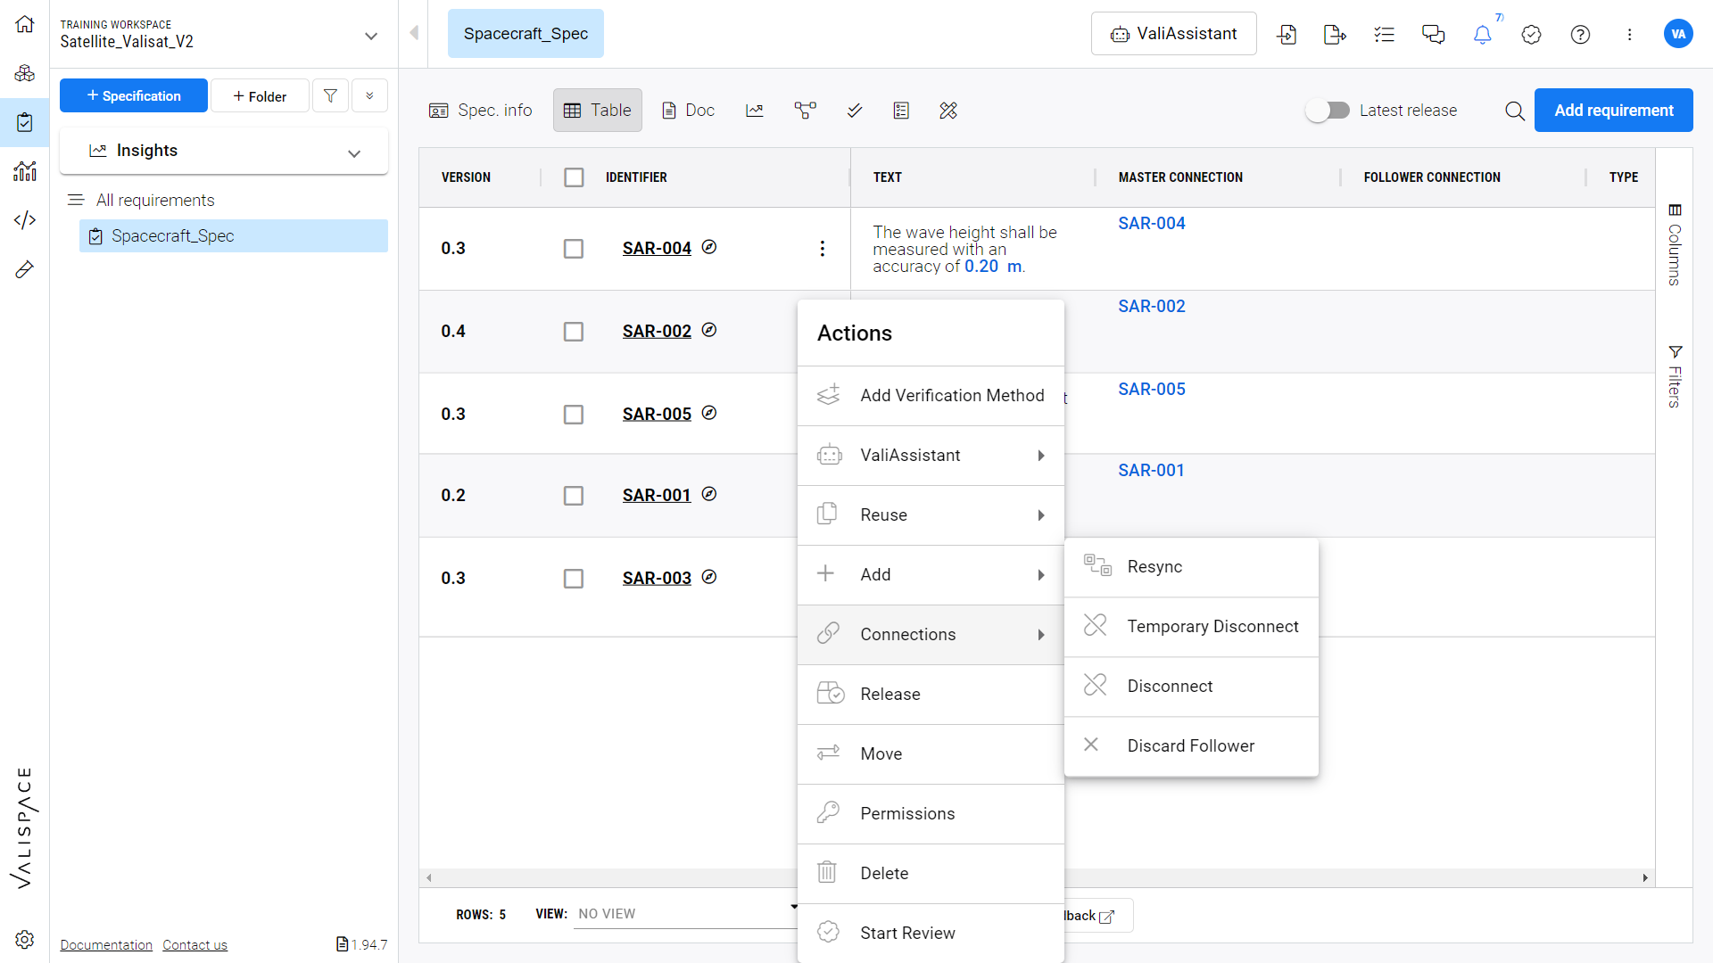
Task: Click the Add requirement button
Action: (1613, 111)
